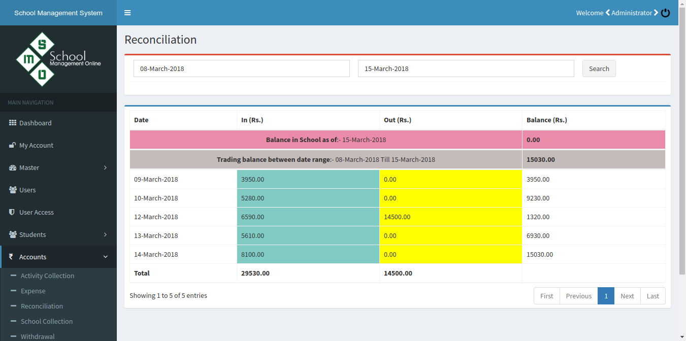Click the Master palette icon

tap(13, 167)
